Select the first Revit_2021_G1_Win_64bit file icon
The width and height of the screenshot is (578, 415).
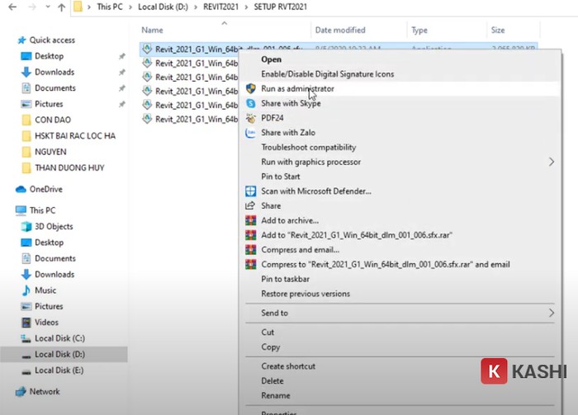[147, 49]
